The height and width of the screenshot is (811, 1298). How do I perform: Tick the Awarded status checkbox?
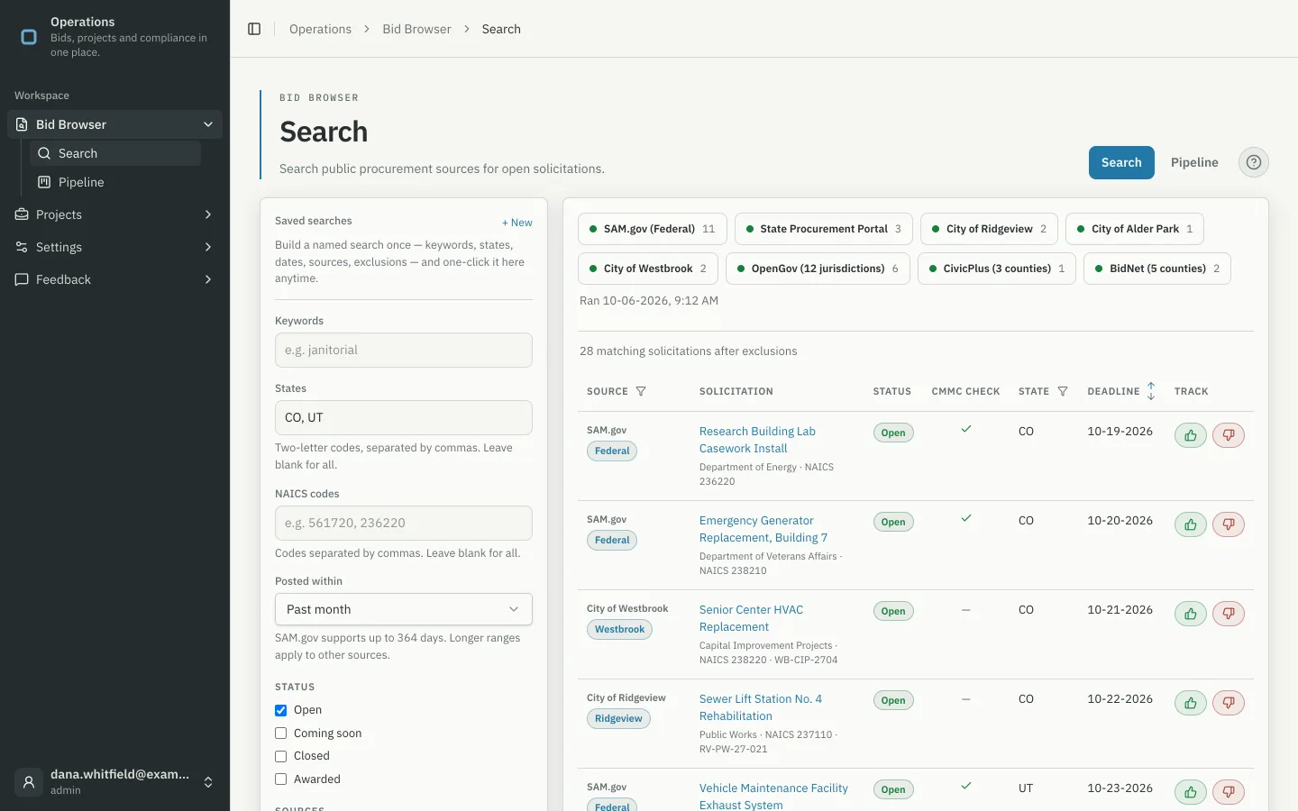[x=281, y=779]
